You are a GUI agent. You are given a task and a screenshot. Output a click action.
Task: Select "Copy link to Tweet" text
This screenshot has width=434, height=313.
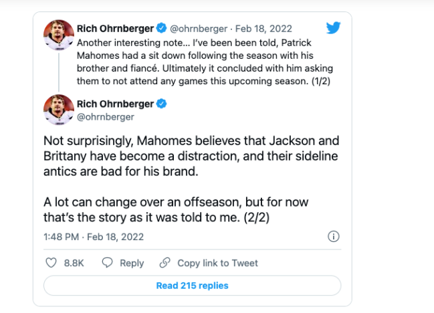217,263
